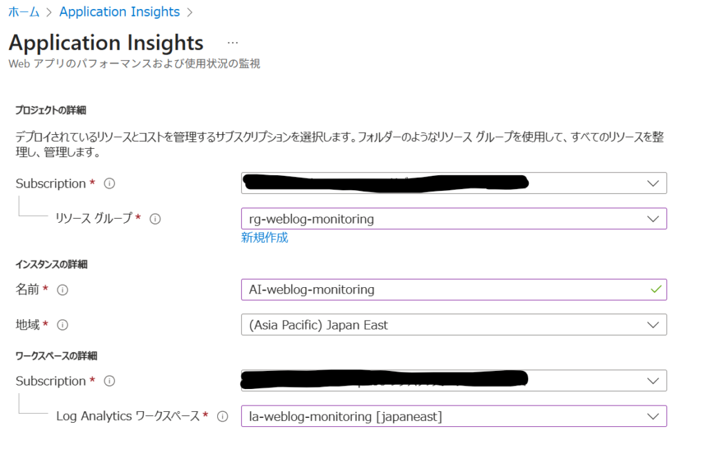Click the info icon beside workspace Subscription
The width and height of the screenshot is (708, 454).
(109, 381)
